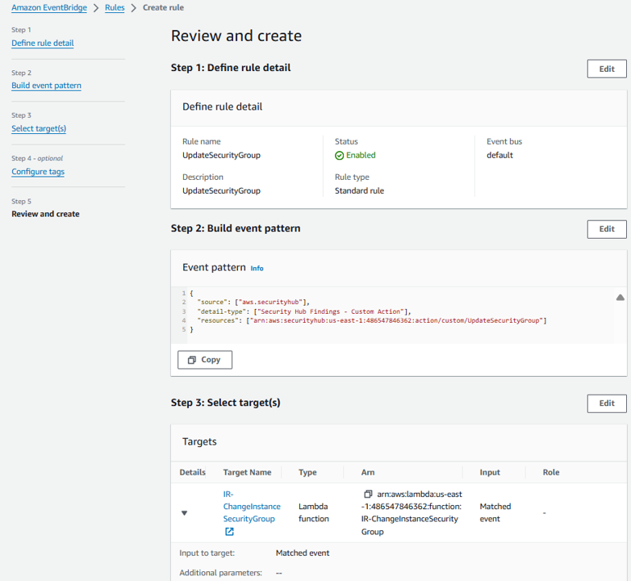Open Define rule detail step link
Viewport: 631px width, 581px height.
pyautogui.click(x=43, y=43)
